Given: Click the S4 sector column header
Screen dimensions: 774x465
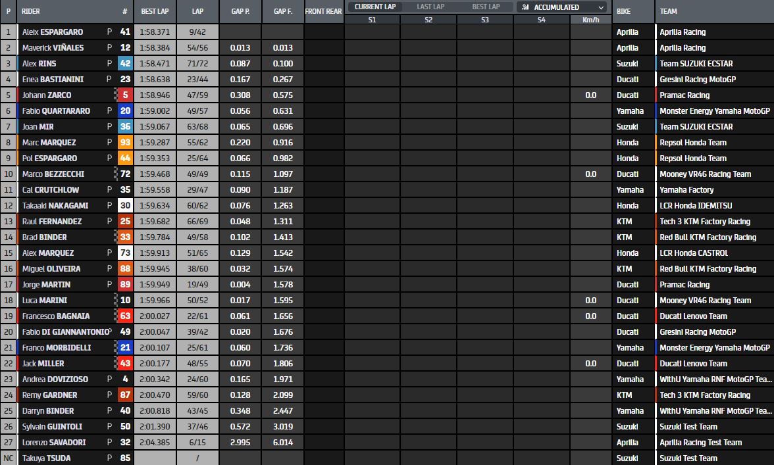Looking at the screenshot, I should tap(542, 20).
